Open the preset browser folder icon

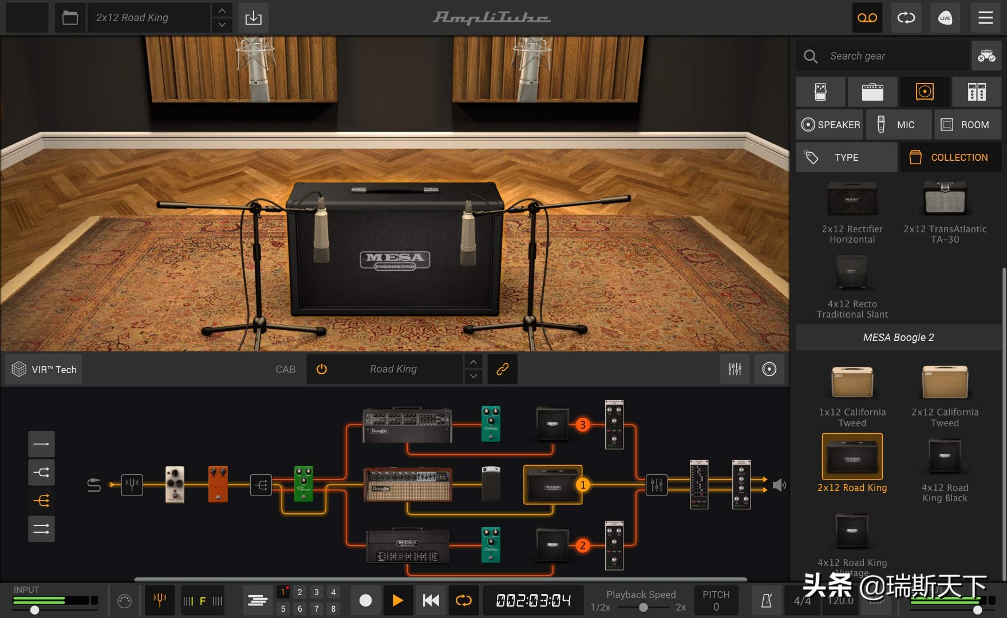(x=70, y=18)
